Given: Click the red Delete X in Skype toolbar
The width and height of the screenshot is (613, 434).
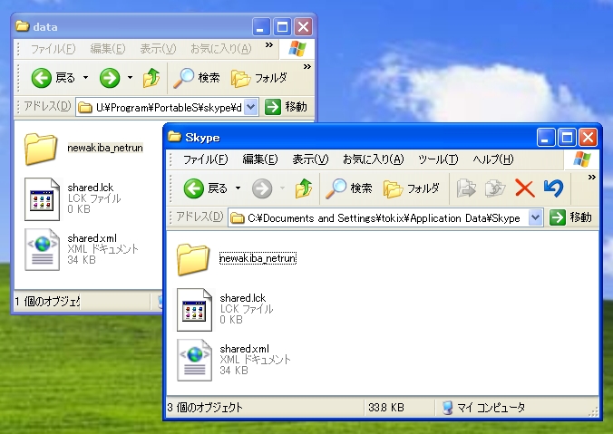Looking at the screenshot, I should (x=525, y=188).
